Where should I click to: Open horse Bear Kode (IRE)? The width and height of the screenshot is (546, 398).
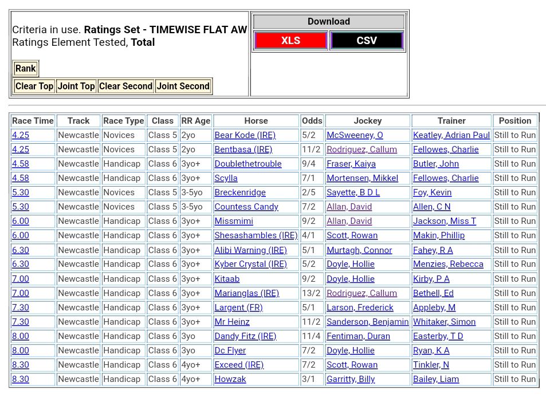245,135
